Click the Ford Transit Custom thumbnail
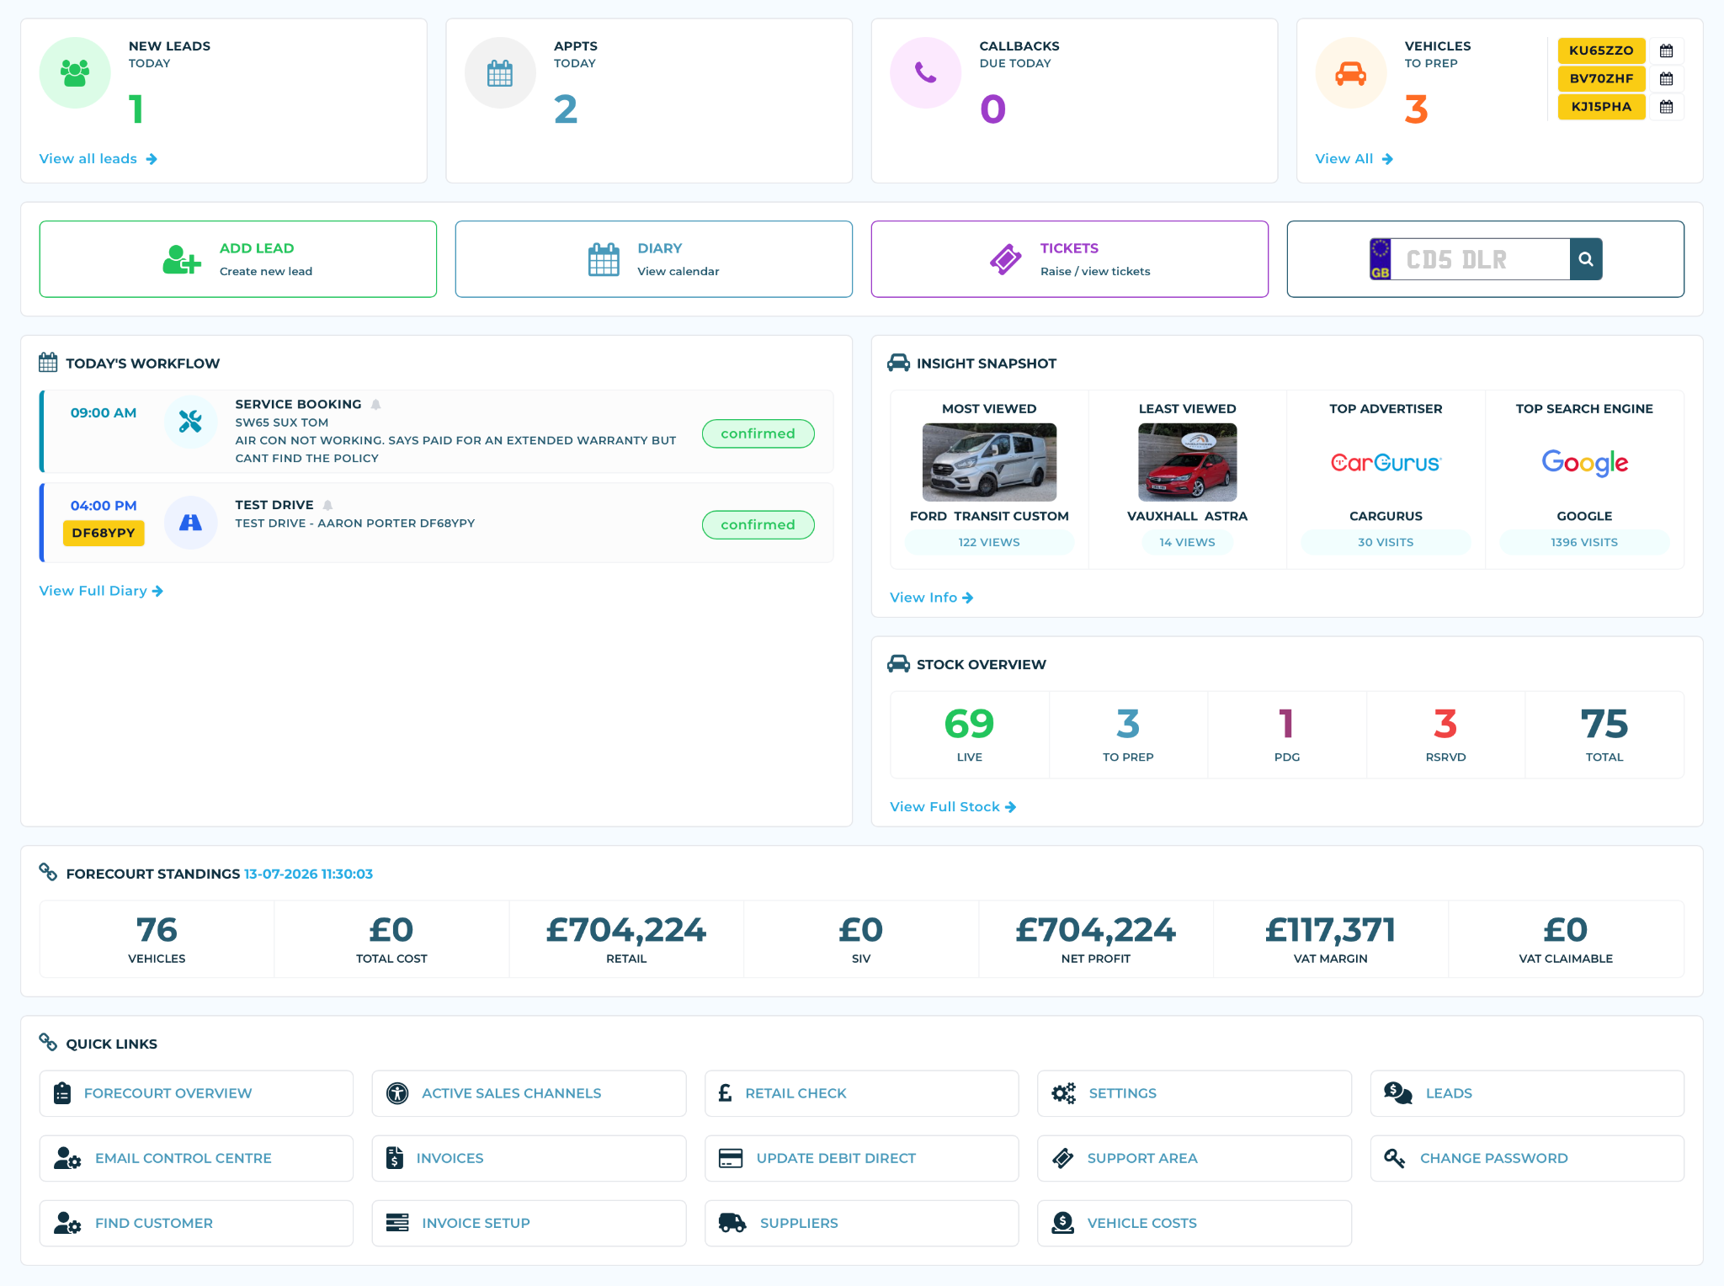 pos(989,462)
